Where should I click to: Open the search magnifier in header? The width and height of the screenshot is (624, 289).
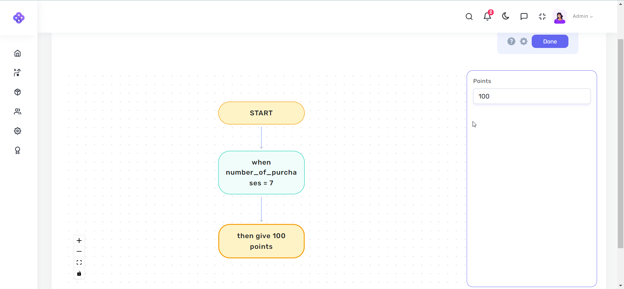pos(469,17)
